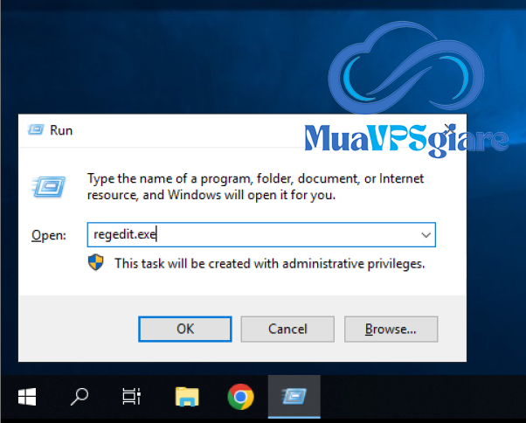The image size is (526, 423).
Task: Click the administrative privileges notice text
Action: pyautogui.click(x=269, y=262)
